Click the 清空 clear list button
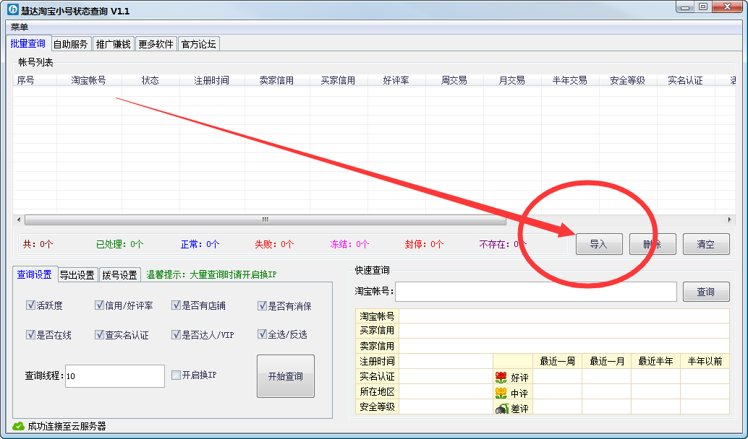The height and width of the screenshot is (439, 748). [705, 244]
